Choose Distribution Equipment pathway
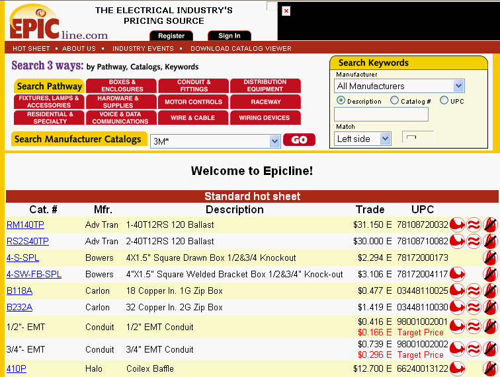 265,86
